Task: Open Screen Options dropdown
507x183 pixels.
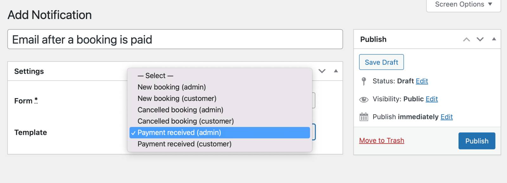Action: [x=463, y=4]
